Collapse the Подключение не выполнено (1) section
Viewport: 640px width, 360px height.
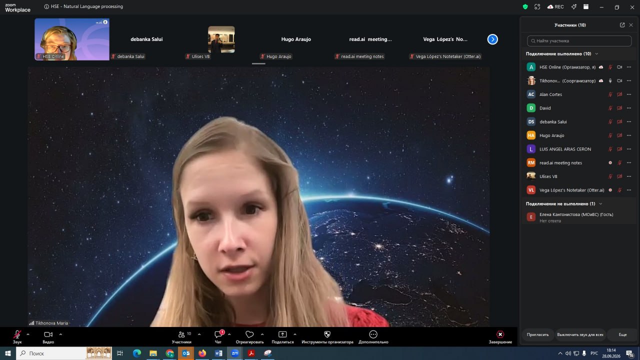click(x=600, y=204)
